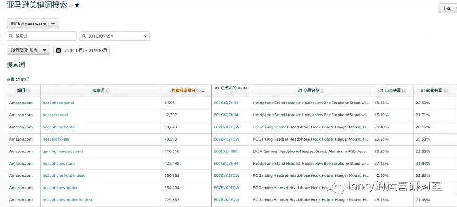The width and height of the screenshot is (457, 207).
Task: Click info icon in #1 转化共享 header
Action: (446, 91)
